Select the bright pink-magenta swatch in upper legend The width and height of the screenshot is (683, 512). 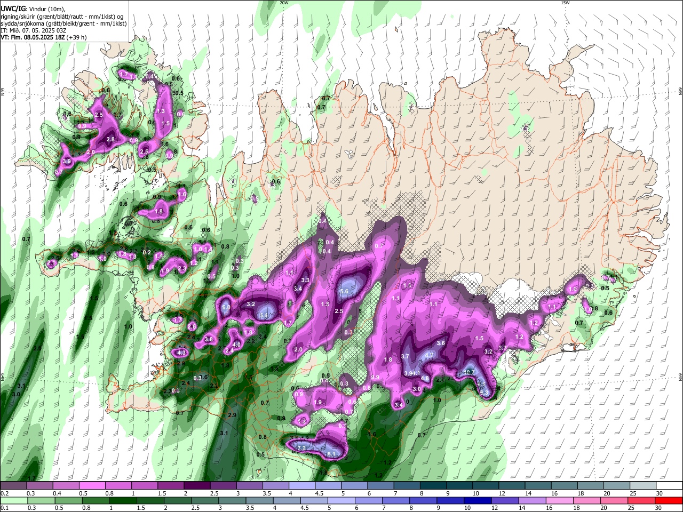coord(92,486)
